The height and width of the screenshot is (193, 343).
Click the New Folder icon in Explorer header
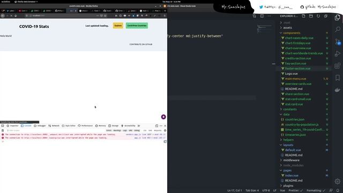311,16
